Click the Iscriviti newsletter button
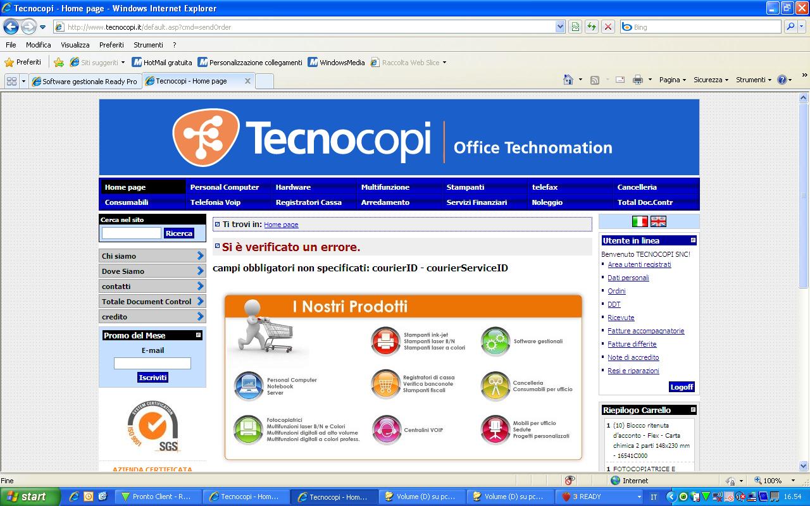 click(x=153, y=378)
